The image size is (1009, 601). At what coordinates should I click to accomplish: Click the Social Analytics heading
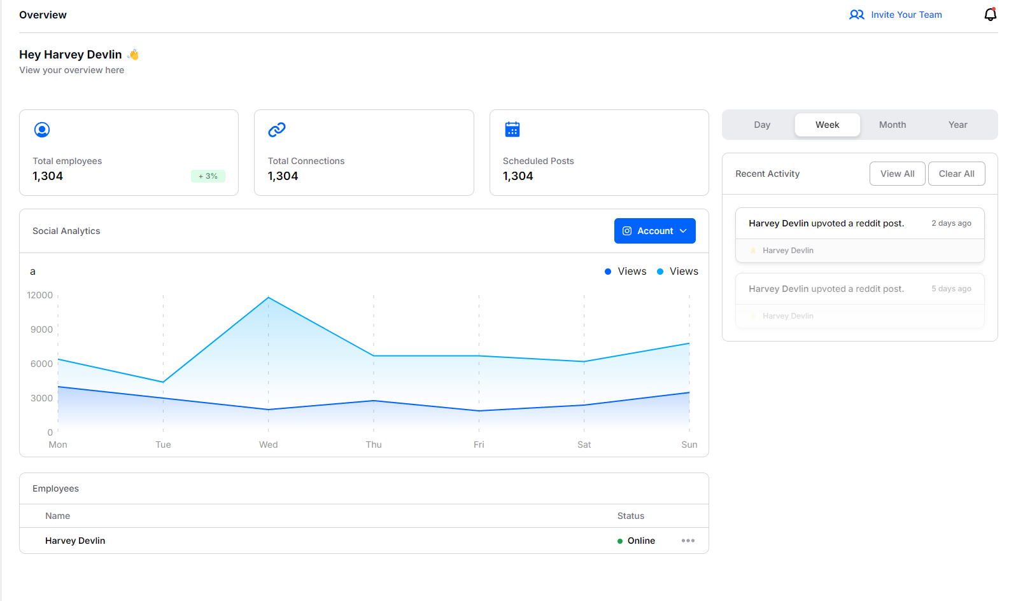66,231
